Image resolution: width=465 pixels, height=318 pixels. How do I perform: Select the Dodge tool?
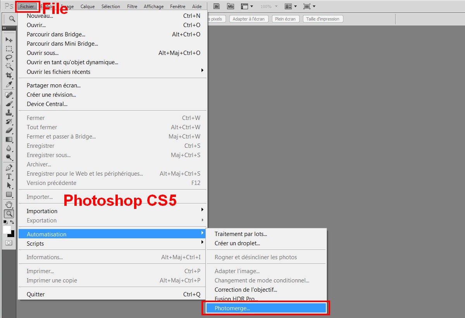(9, 157)
